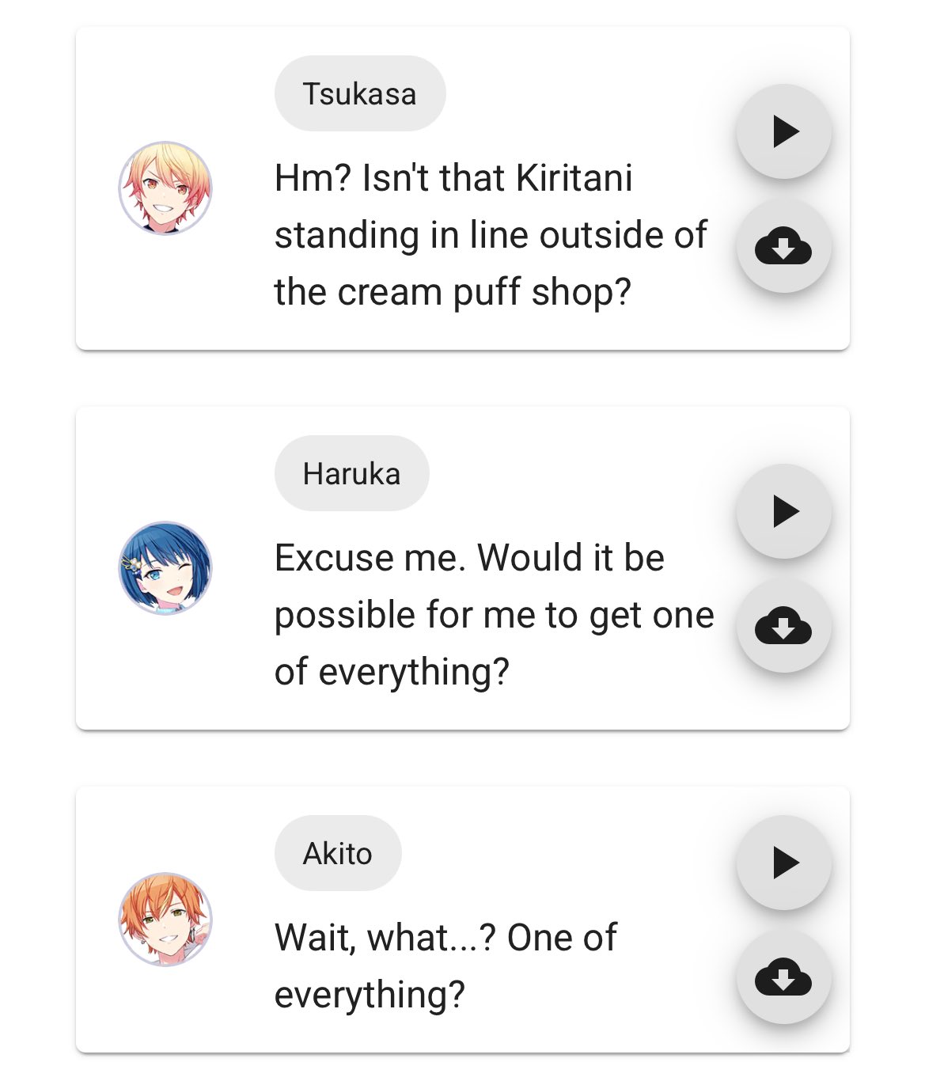Click Haruka's avatar picture
The image size is (925, 1081).
pyautogui.click(x=165, y=568)
